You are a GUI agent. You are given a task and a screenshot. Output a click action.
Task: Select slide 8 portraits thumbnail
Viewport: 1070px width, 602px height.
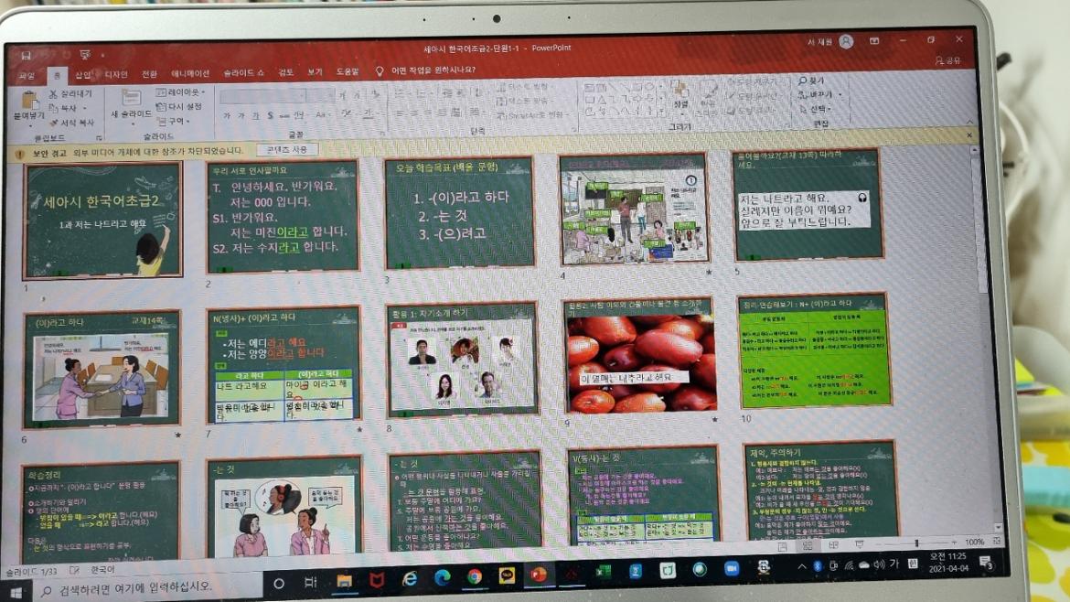(462, 360)
